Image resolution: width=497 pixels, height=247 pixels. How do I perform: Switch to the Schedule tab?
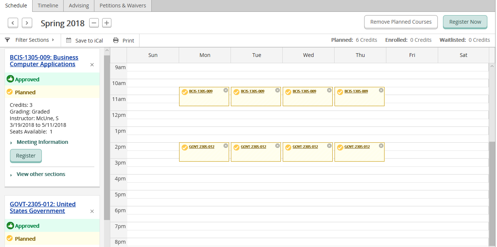(16, 6)
